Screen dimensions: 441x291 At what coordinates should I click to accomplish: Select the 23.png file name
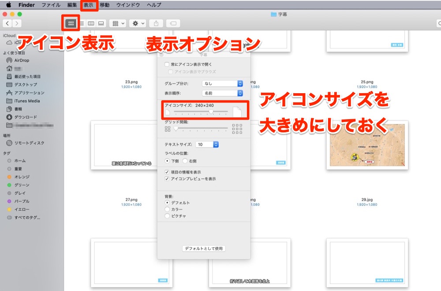tap(131, 82)
